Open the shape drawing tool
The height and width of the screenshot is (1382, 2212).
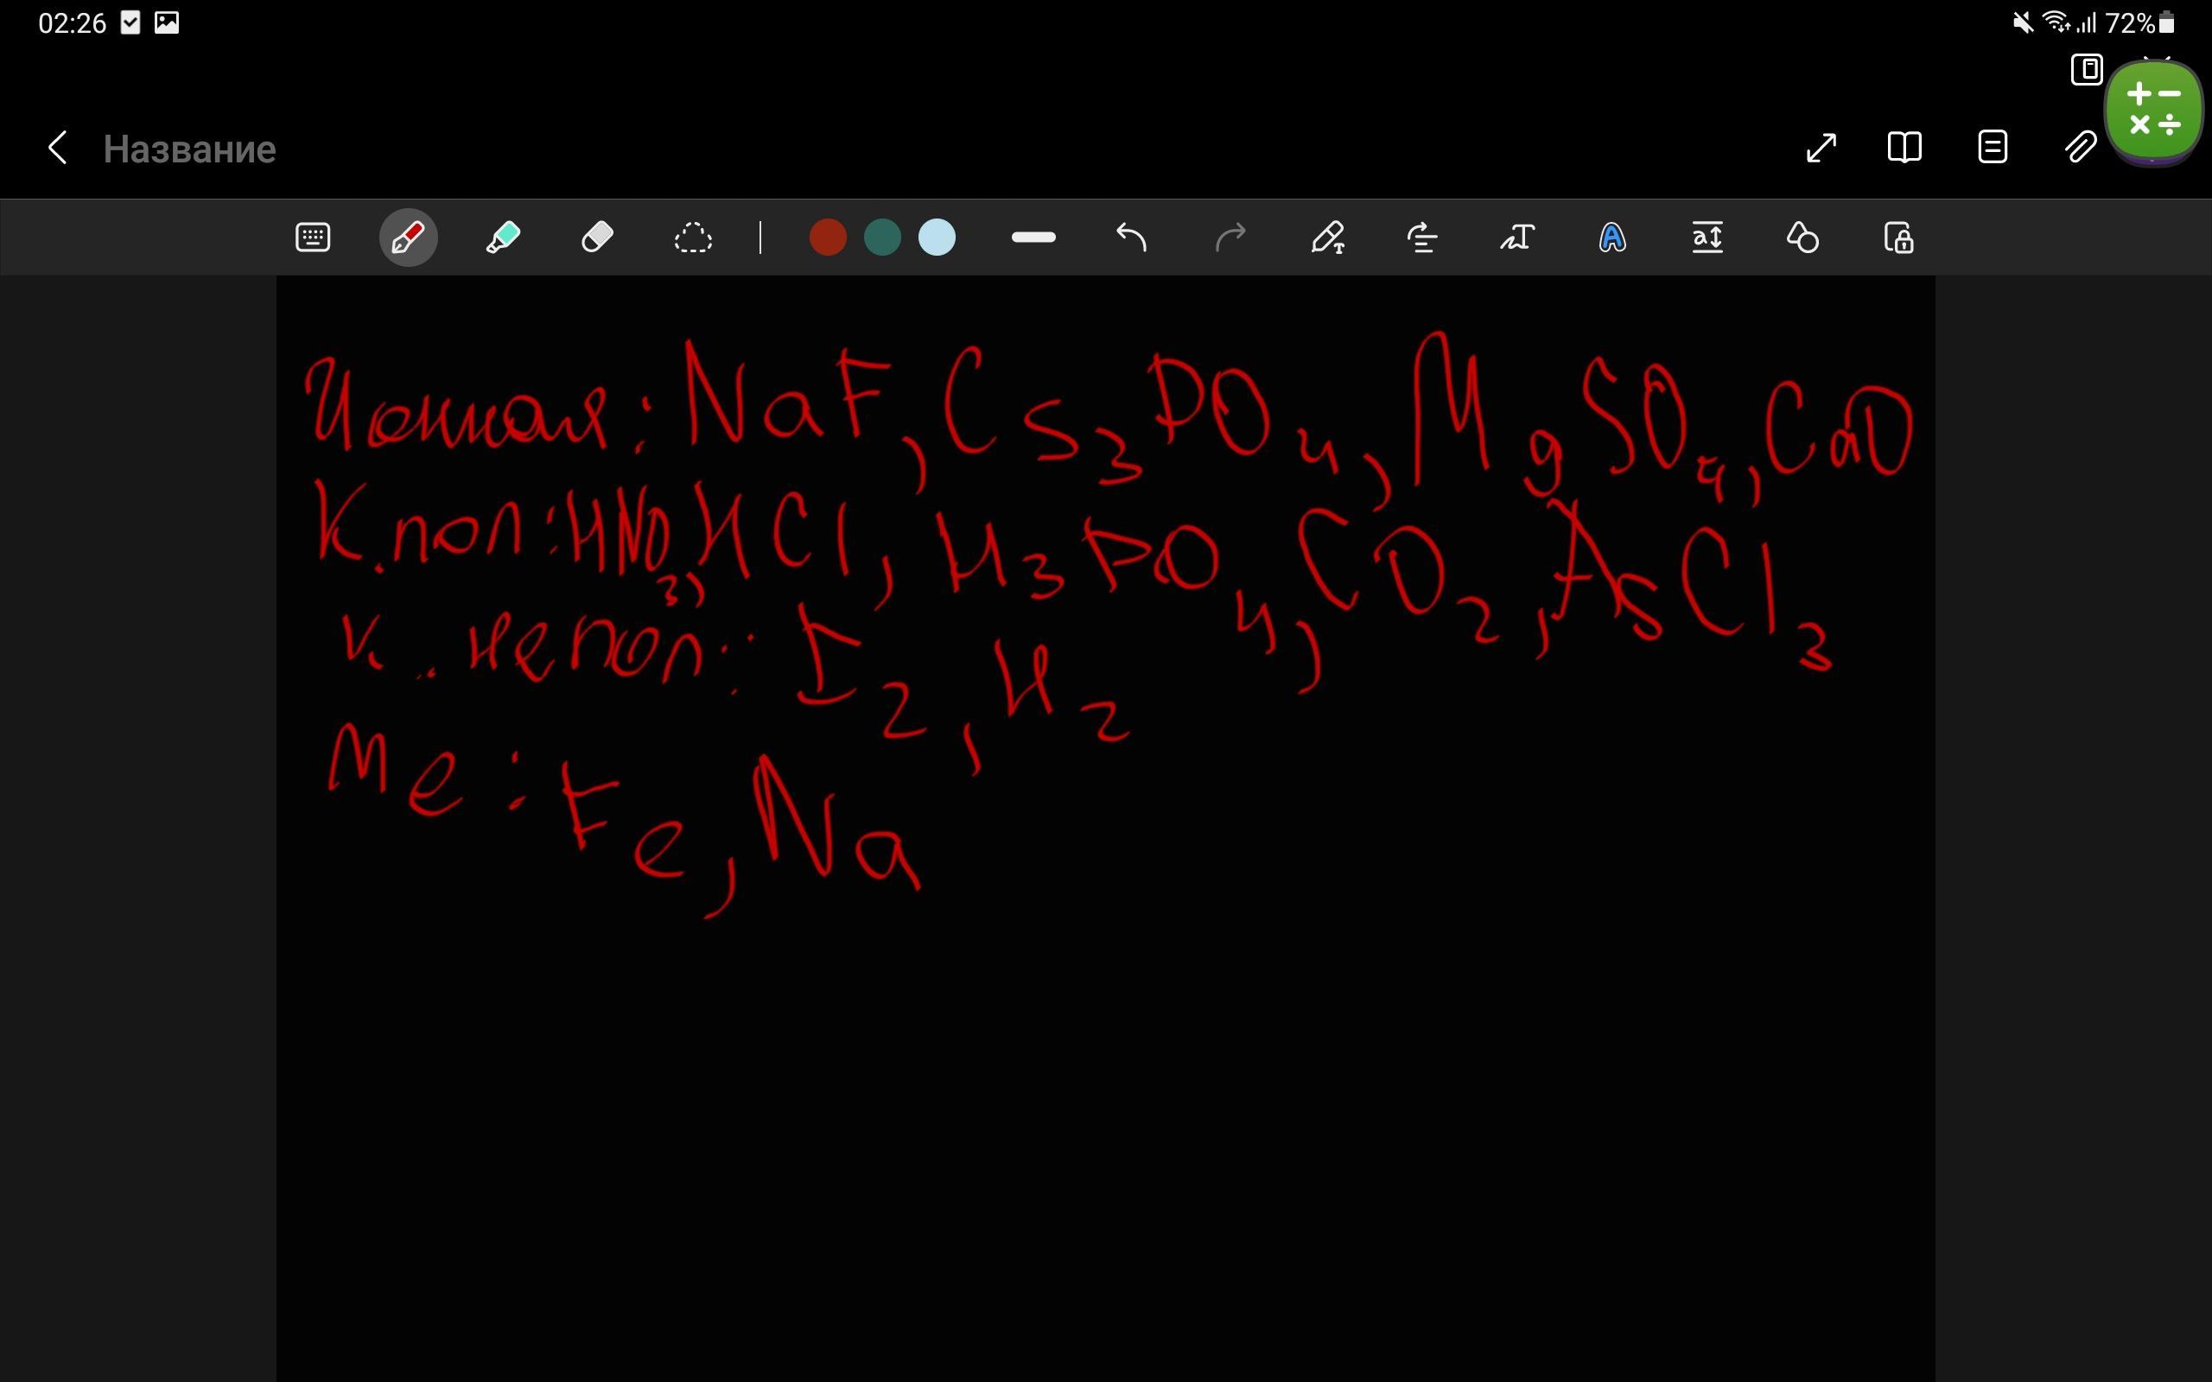pos(1802,238)
